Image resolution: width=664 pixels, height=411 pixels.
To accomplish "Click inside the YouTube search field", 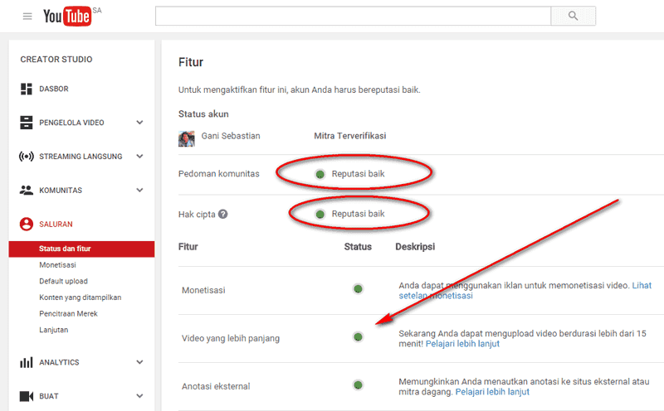I will tap(353, 16).
